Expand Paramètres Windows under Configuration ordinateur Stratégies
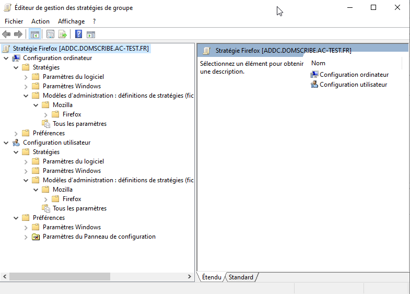This screenshot has width=410, height=294. [x=26, y=87]
